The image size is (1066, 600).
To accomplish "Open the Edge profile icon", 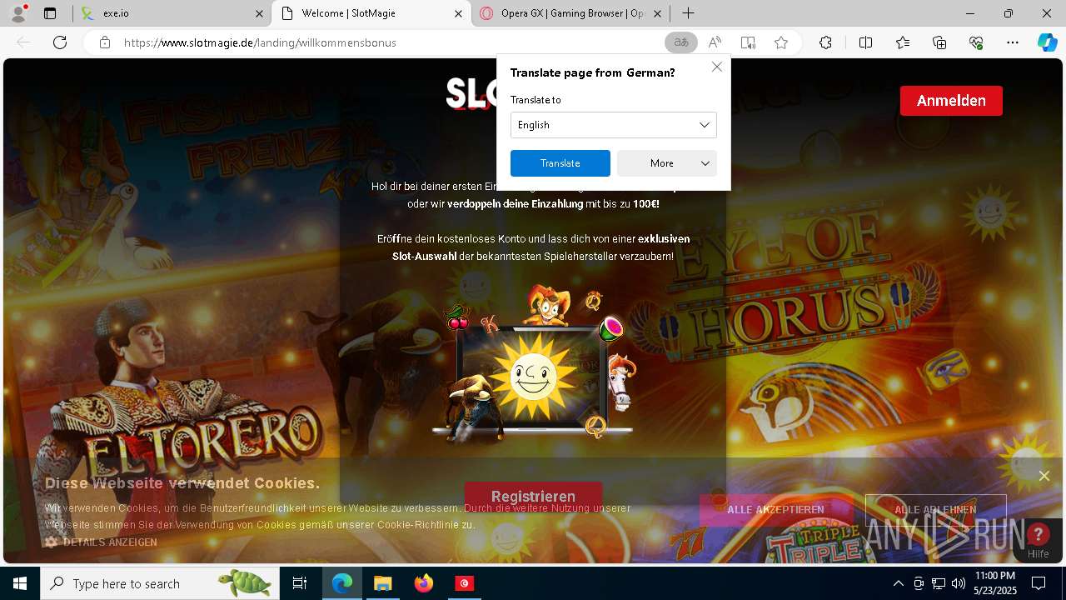I will point(19,13).
